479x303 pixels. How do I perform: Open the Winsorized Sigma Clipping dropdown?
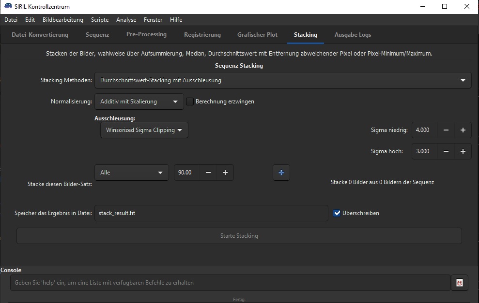click(144, 130)
